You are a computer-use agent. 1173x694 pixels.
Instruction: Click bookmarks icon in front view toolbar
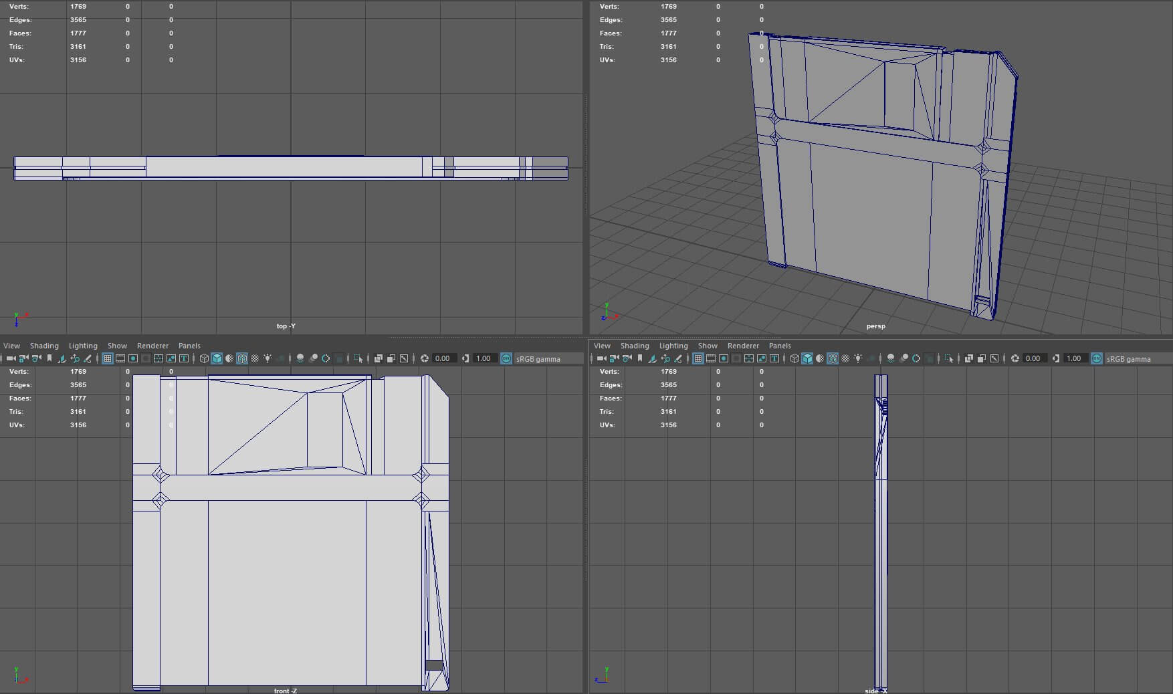(49, 359)
